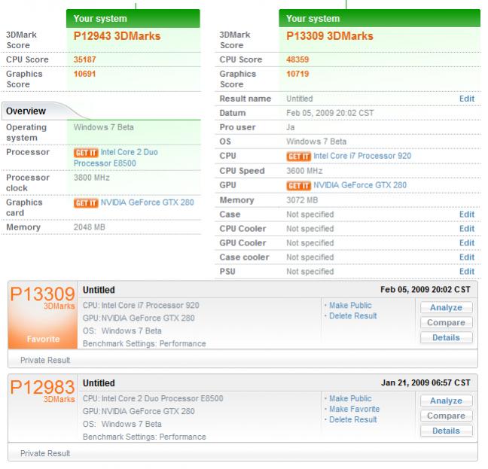The image size is (488, 469).
Task: Click CPU Score value 48359
Action: click(x=297, y=59)
